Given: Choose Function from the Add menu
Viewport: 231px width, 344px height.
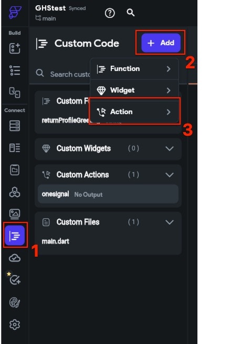Looking at the screenshot, I should [134, 69].
